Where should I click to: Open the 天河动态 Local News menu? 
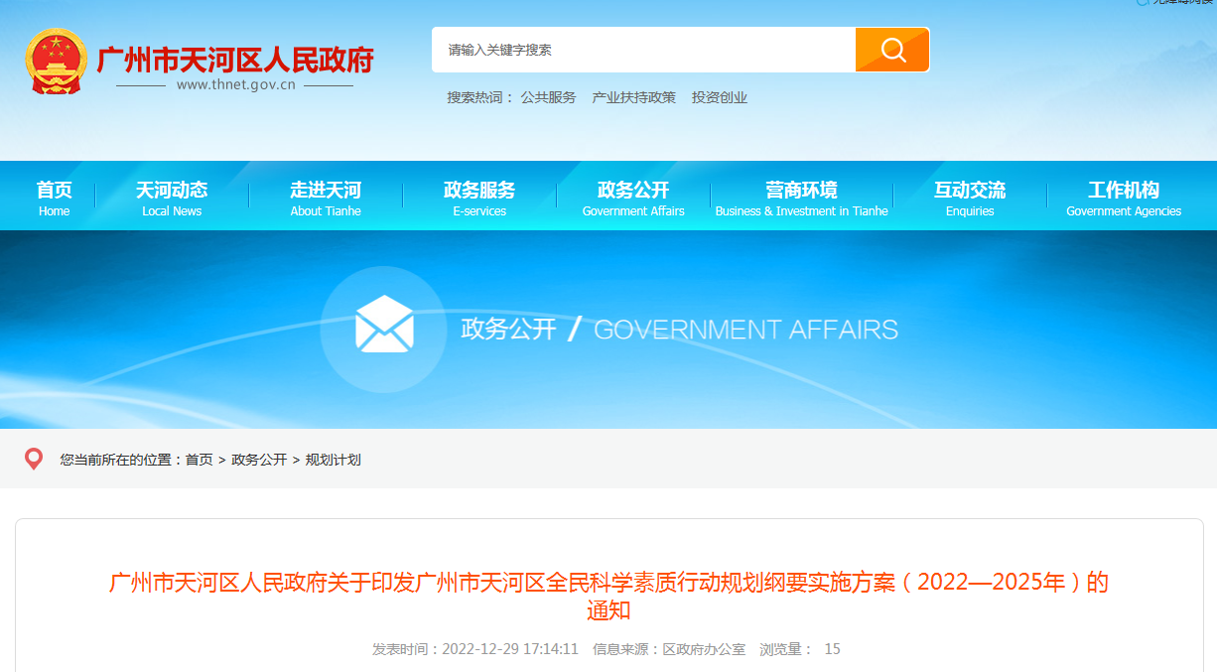pyautogui.click(x=172, y=197)
